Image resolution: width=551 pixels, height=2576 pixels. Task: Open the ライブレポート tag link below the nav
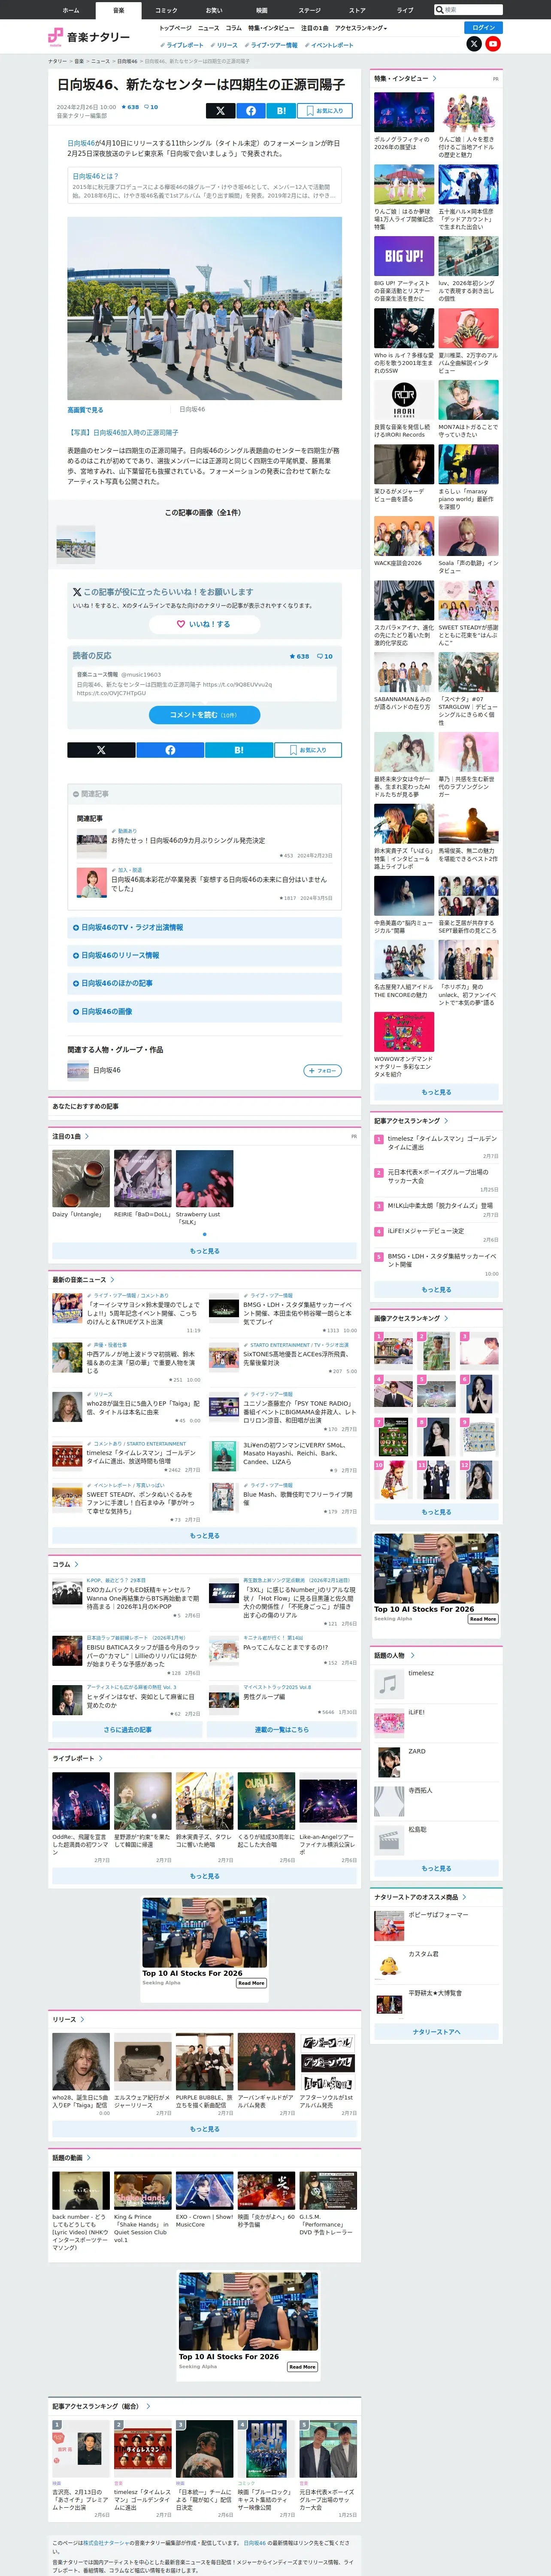click(182, 45)
